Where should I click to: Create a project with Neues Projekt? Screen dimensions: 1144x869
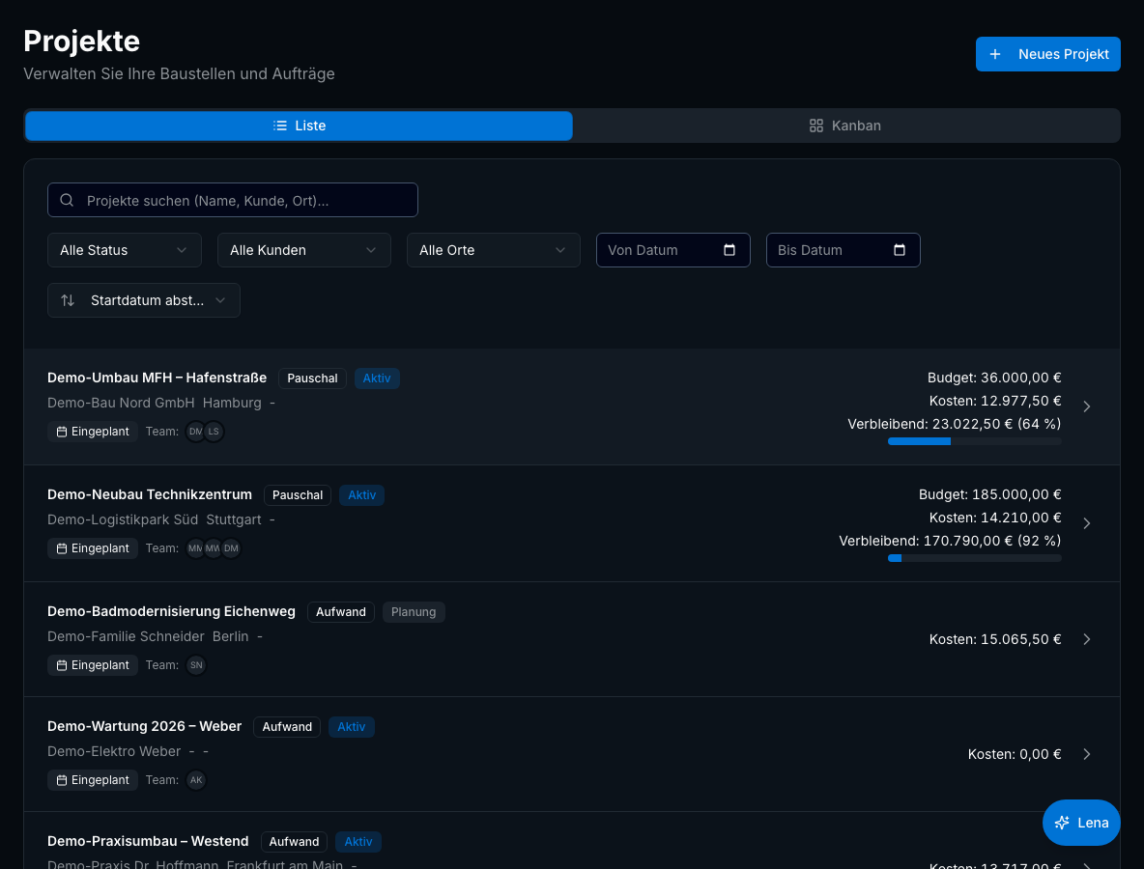1047,54
